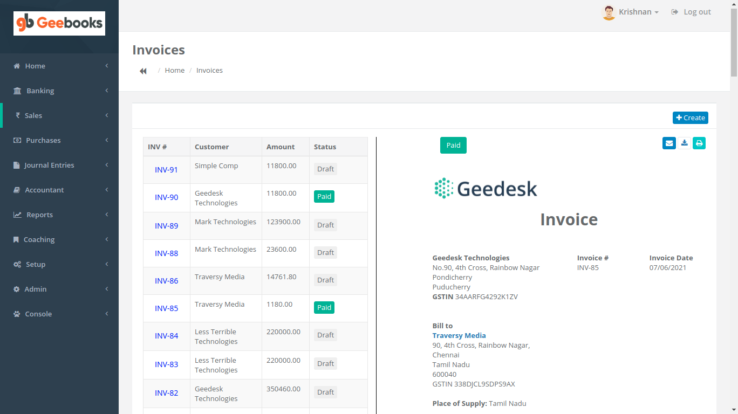This screenshot has width=738, height=414.
Task: Click the Traversy Media customer link
Action: pos(459,335)
